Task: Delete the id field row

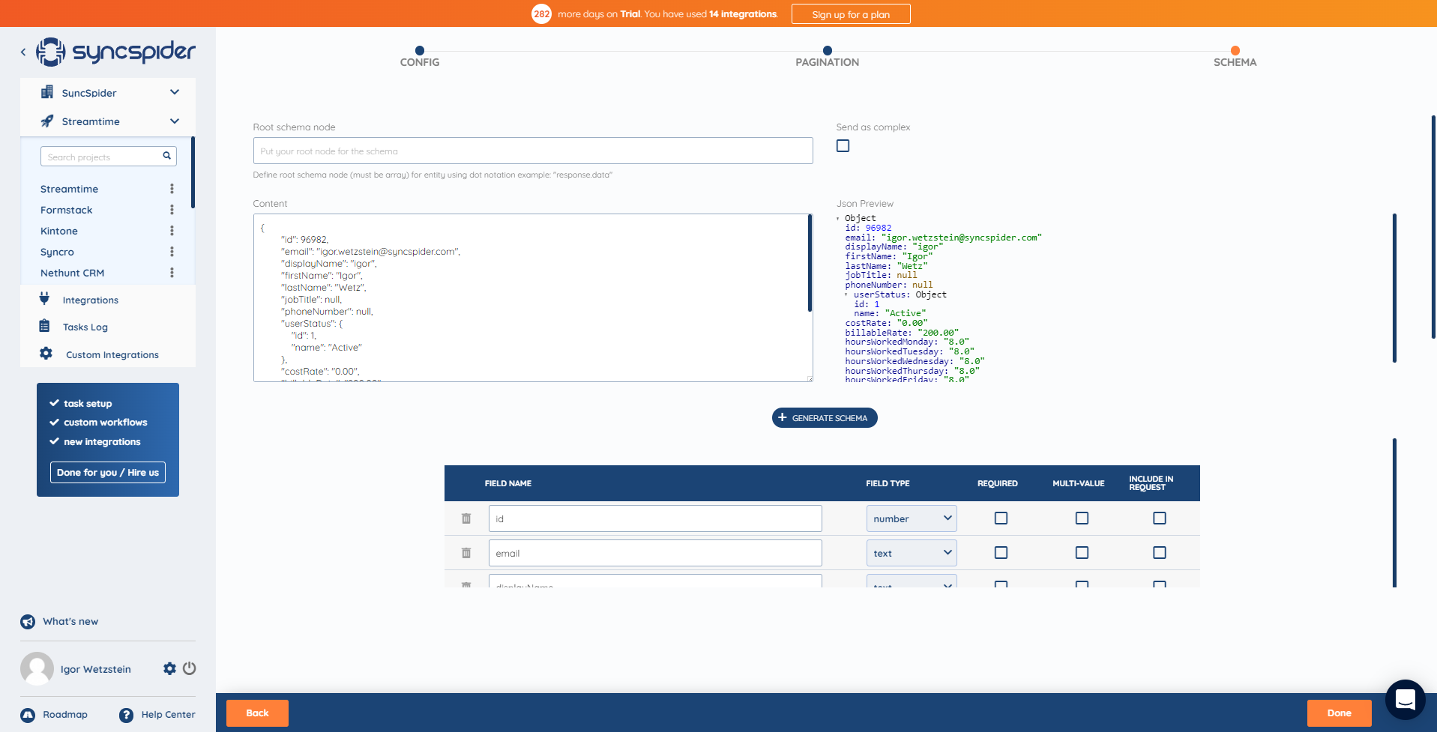Action: [x=466, y=518]
